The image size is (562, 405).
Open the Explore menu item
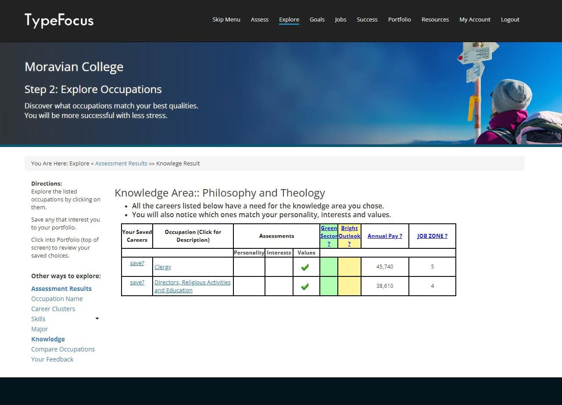coord(289,20)
